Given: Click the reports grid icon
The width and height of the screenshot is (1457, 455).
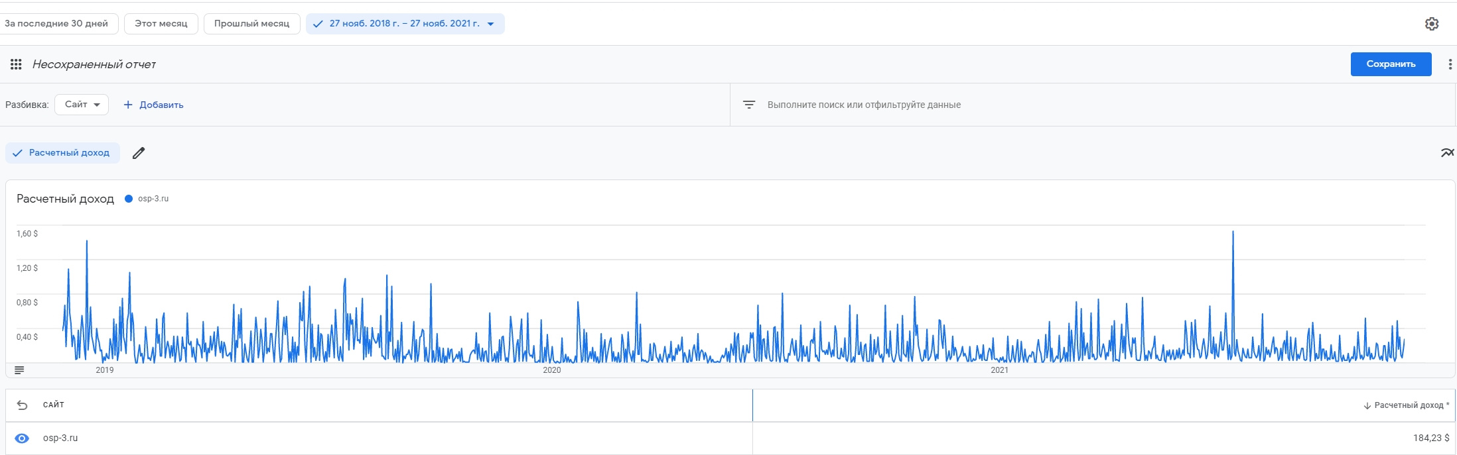Looking at the screenshot, I should pos(16,64).
